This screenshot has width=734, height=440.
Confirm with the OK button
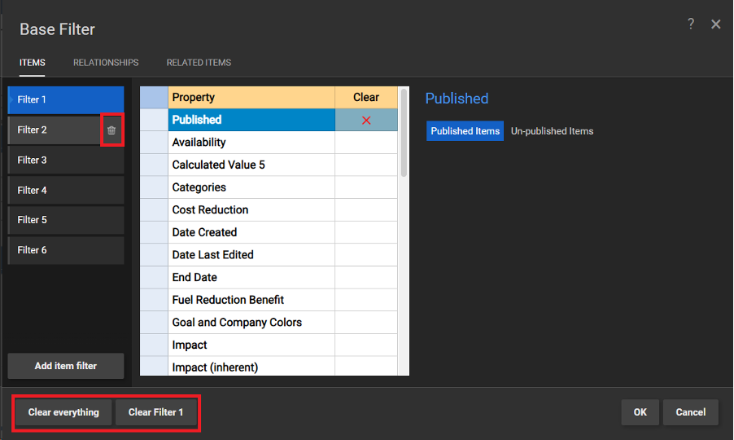(640, 412)
